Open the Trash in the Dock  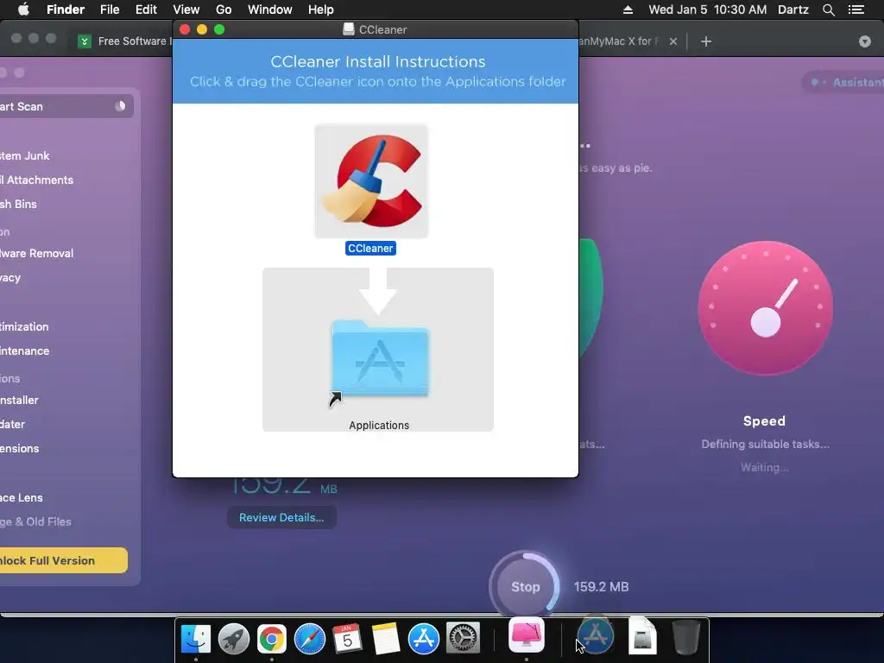pyautogui.click(x=686, y=637)
